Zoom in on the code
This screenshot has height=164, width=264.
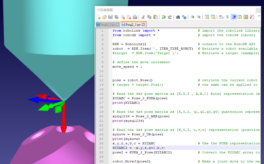[x=192, y=17]
